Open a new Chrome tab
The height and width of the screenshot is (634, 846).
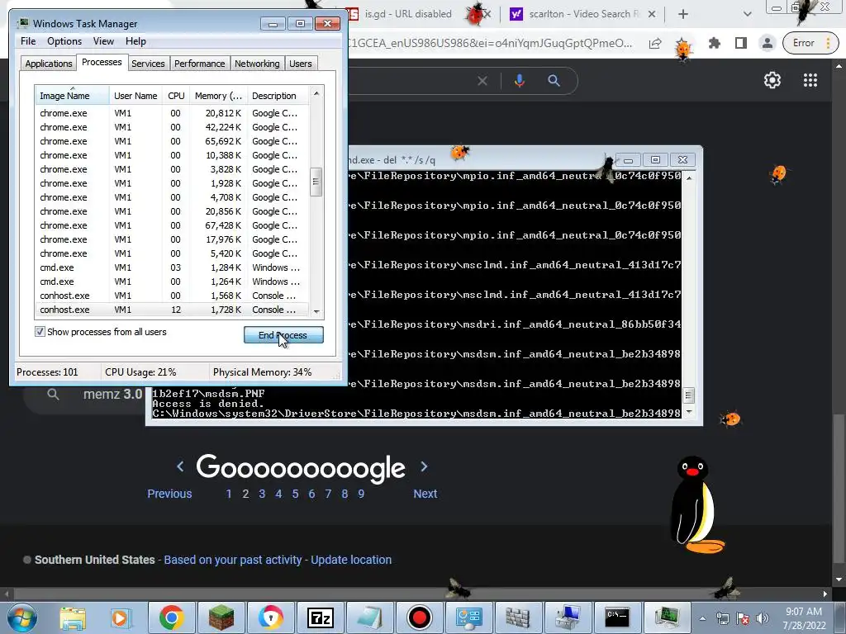(683, 14)
